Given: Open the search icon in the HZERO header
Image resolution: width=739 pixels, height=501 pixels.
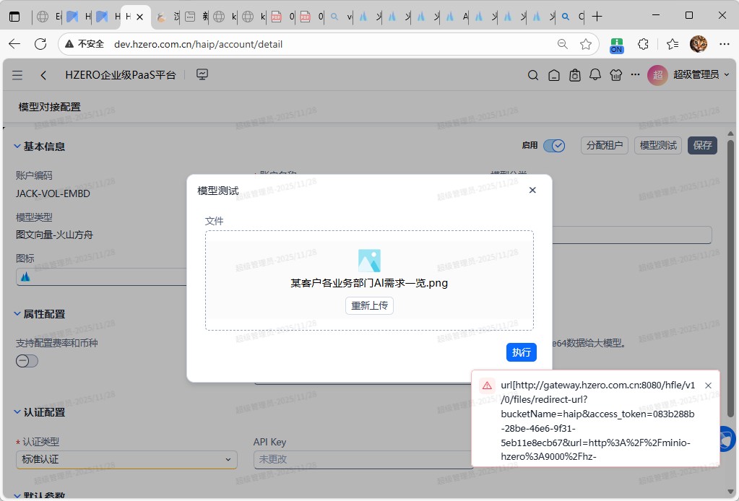Looking at the screenshot, I should point(533,75).
